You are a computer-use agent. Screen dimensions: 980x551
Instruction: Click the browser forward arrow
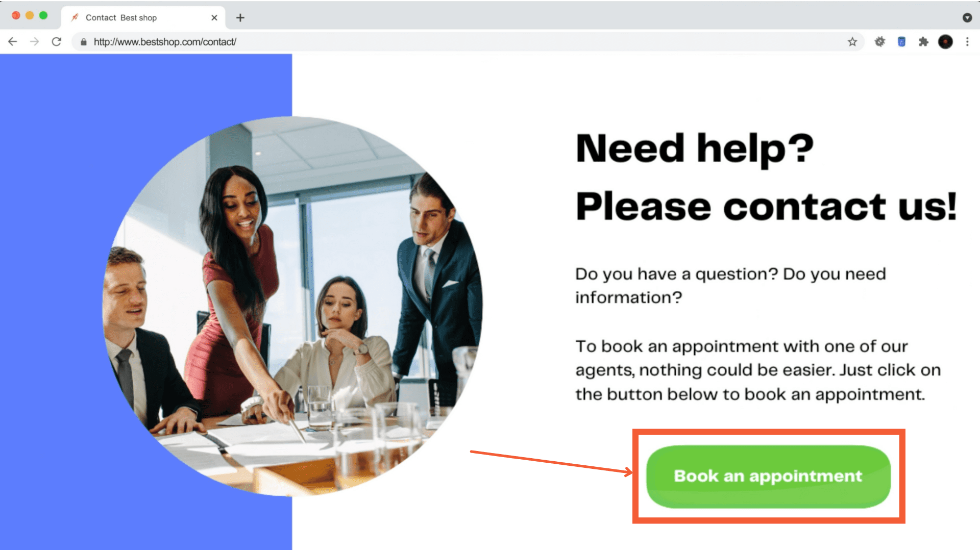pos(35,42)
